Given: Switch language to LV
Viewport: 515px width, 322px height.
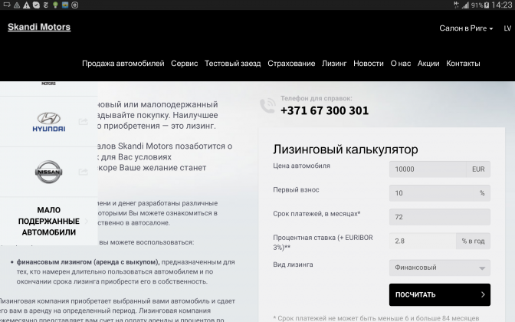Looking at the screenshot, I should [507, 28].
